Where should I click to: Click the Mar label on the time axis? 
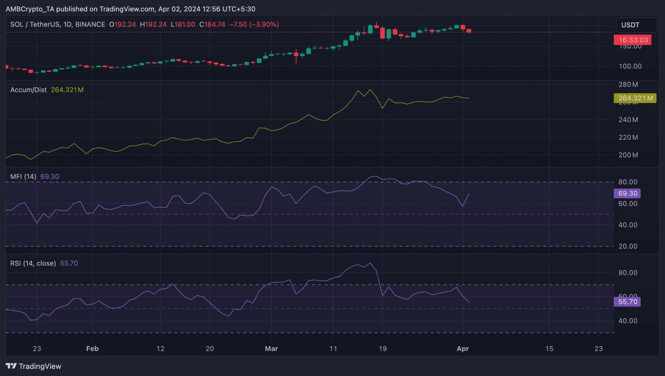point(271,349)
